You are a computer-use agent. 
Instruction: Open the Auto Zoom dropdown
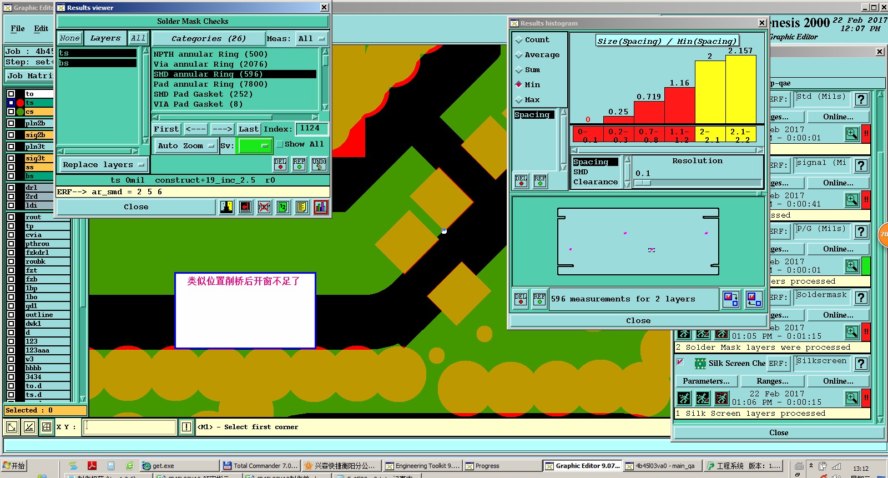(186, 146)
